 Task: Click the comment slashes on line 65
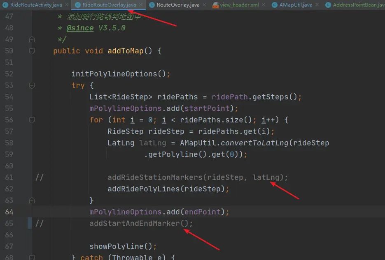click(39, 223)
